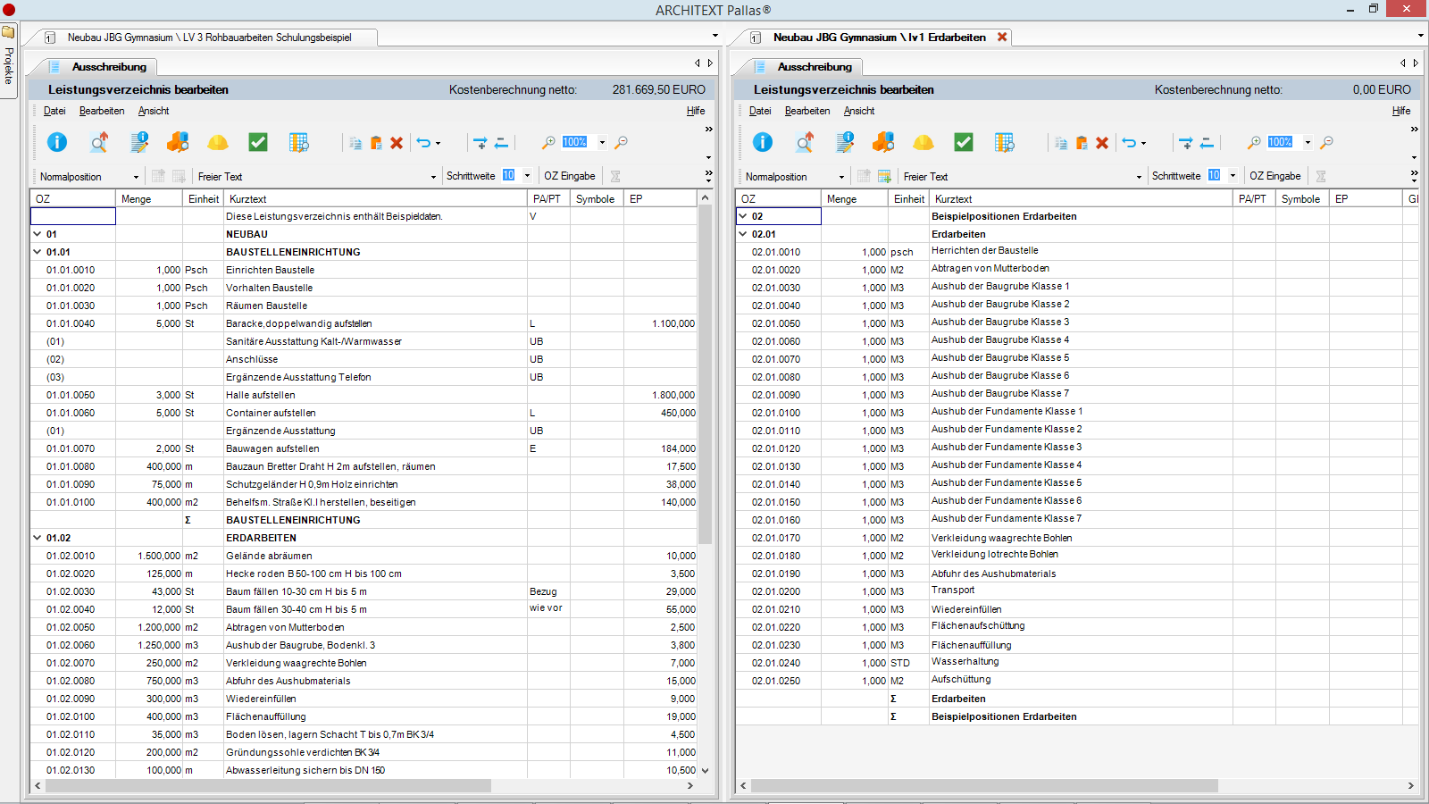Collapse title 01 NEUBAU in left tree
This screenshot has width=1429, height=804.
(x=38, y=234)
